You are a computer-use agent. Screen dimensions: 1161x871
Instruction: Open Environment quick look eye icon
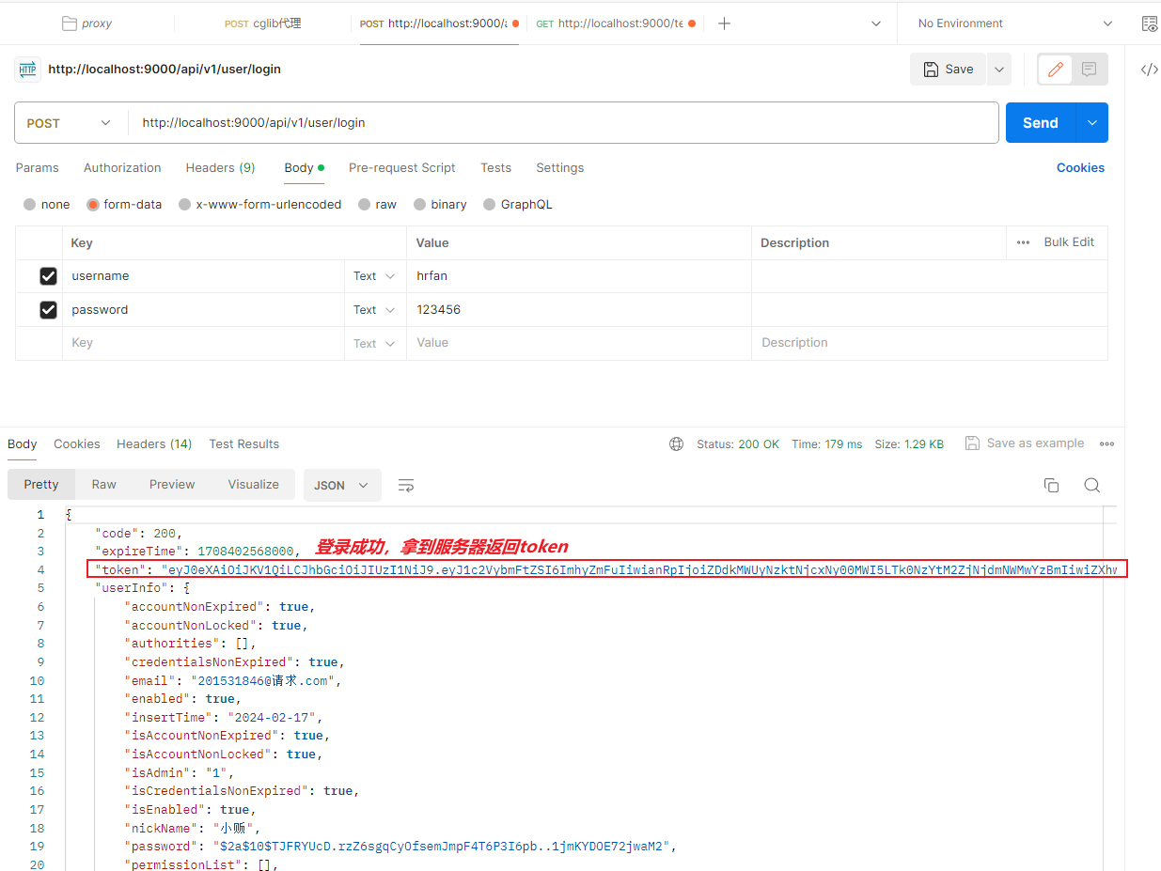[1149, 23]
